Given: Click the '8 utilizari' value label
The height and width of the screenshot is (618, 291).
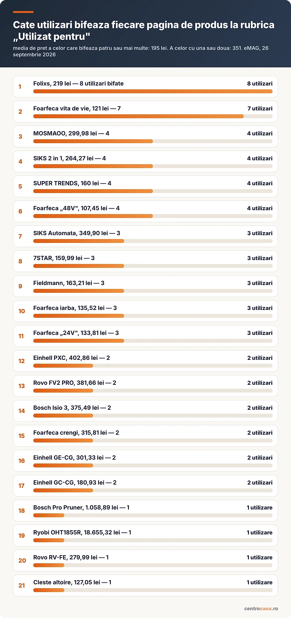Looking at the screenshot, I should (260, 84).
